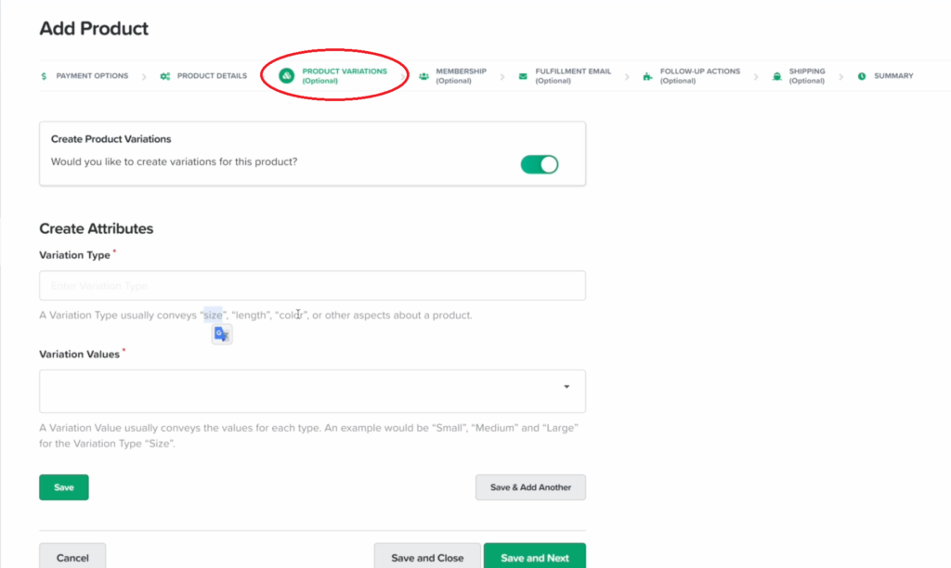Viewport: 951px width, 568px height.
Task: Click "Would you like to create variations" text
Action: (x=174, y=161)
